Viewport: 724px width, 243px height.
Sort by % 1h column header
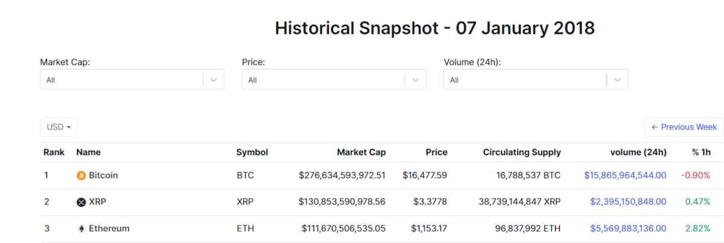(x=700, y=152)
